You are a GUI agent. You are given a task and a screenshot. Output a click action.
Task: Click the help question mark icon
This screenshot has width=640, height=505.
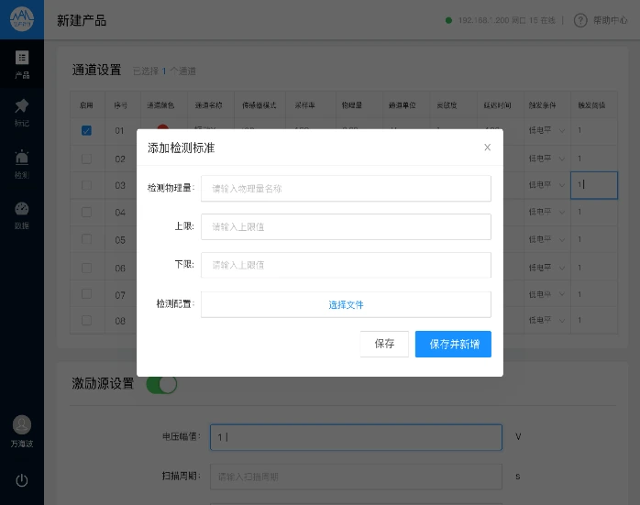click(580, 20)
